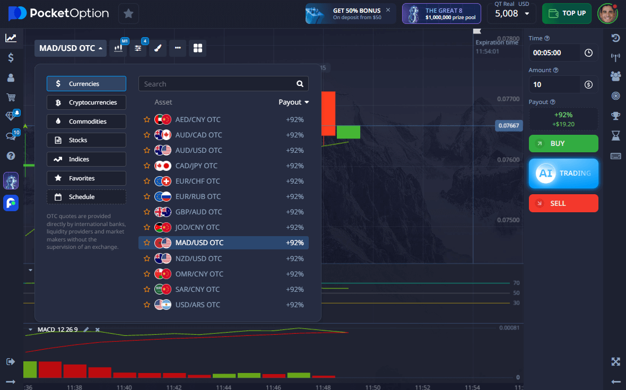The width and height of the screenshot is (626, 390).
Task: Select the drawing brush tool
Action: 158,48
